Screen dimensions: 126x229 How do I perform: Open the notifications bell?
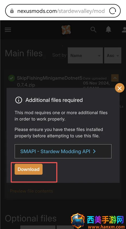coord(108,30)
